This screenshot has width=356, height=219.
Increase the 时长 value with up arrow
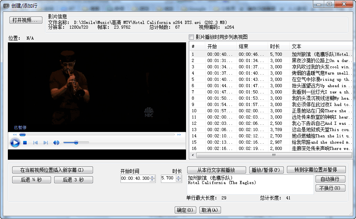[x=179, y=177]
